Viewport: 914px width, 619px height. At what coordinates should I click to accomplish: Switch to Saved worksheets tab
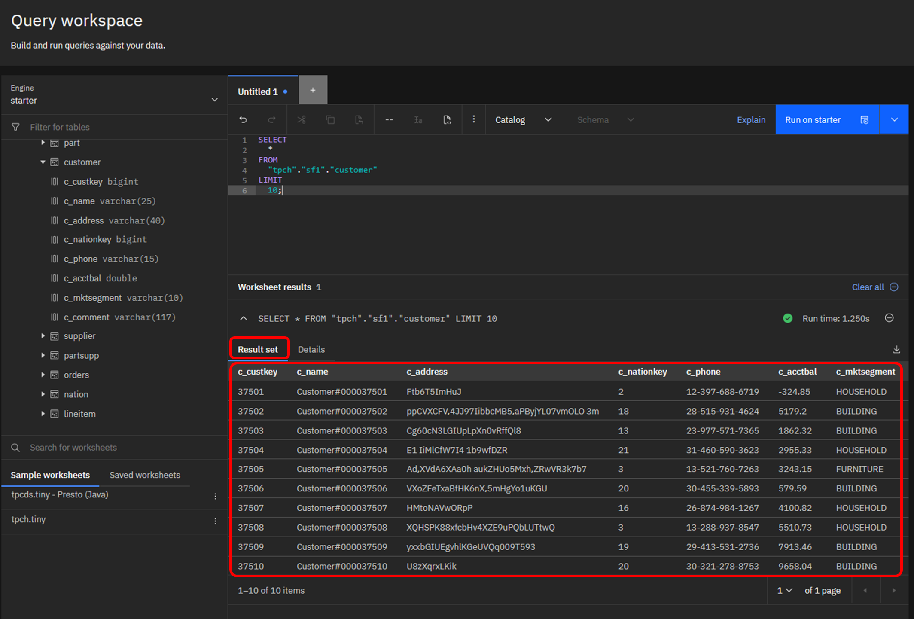pos(145,475)
